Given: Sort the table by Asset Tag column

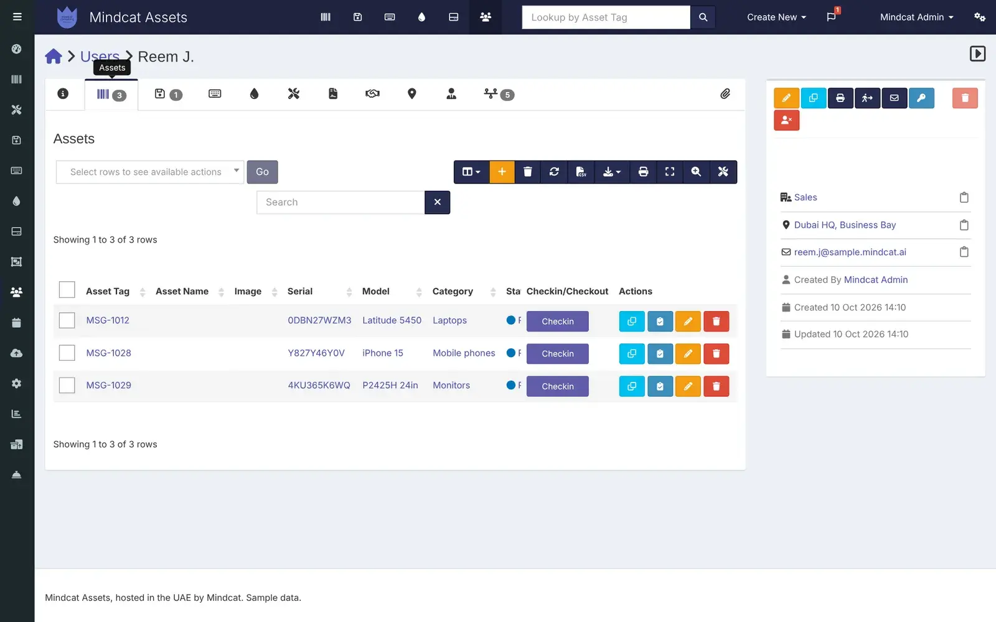Looking at the screenshot, I should point(108,291).
